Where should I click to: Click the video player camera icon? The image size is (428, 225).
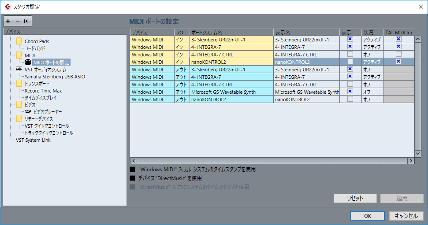pyautogui.click(x=28, y=111)
